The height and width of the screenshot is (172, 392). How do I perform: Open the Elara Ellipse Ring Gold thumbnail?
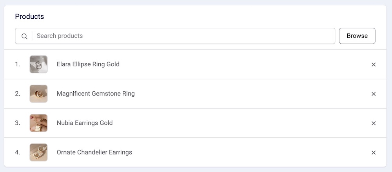point(38,64)
